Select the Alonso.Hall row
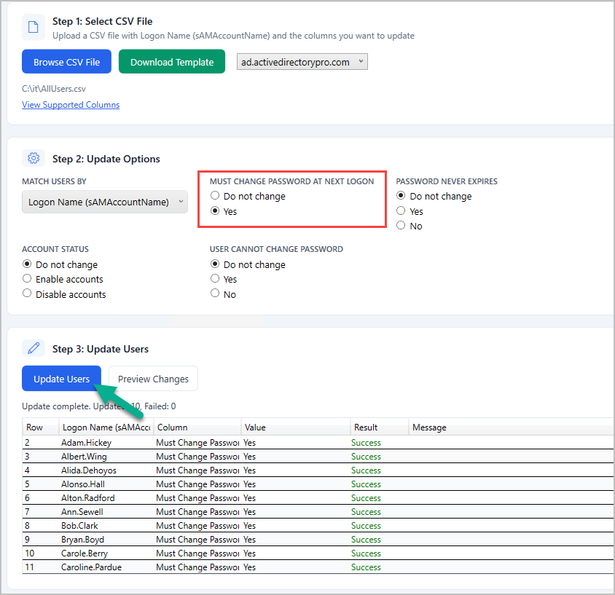 (318, 484)
